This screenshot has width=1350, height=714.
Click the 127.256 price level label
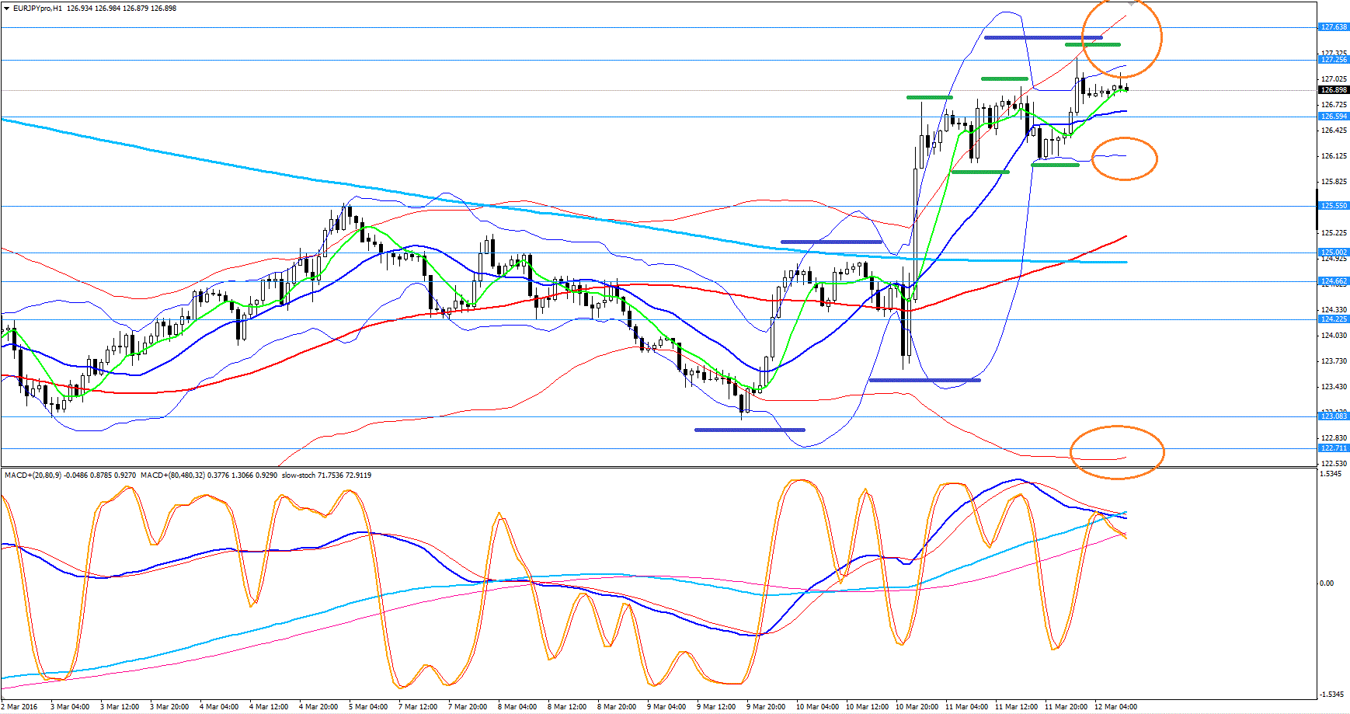(x=1334, y=60)
